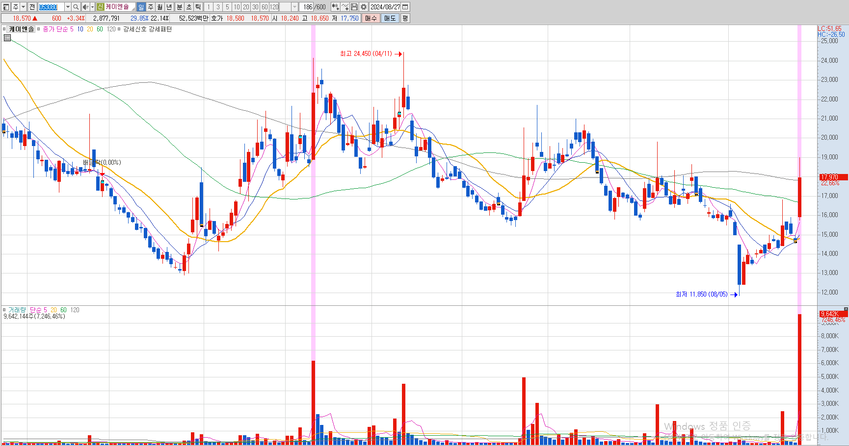Screen dimensions: 849x446
Task: Click the current price 18,570
Action: click(22, 18)
